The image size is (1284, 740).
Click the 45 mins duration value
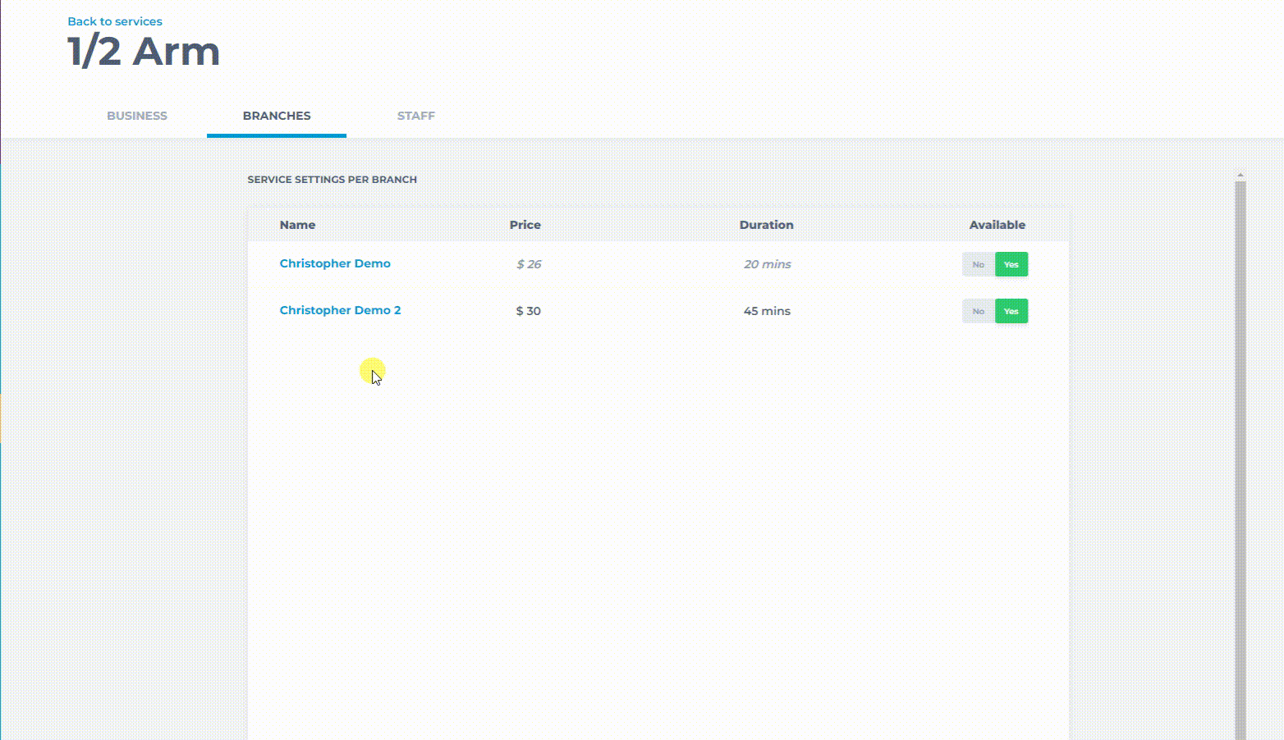[767, 311]
